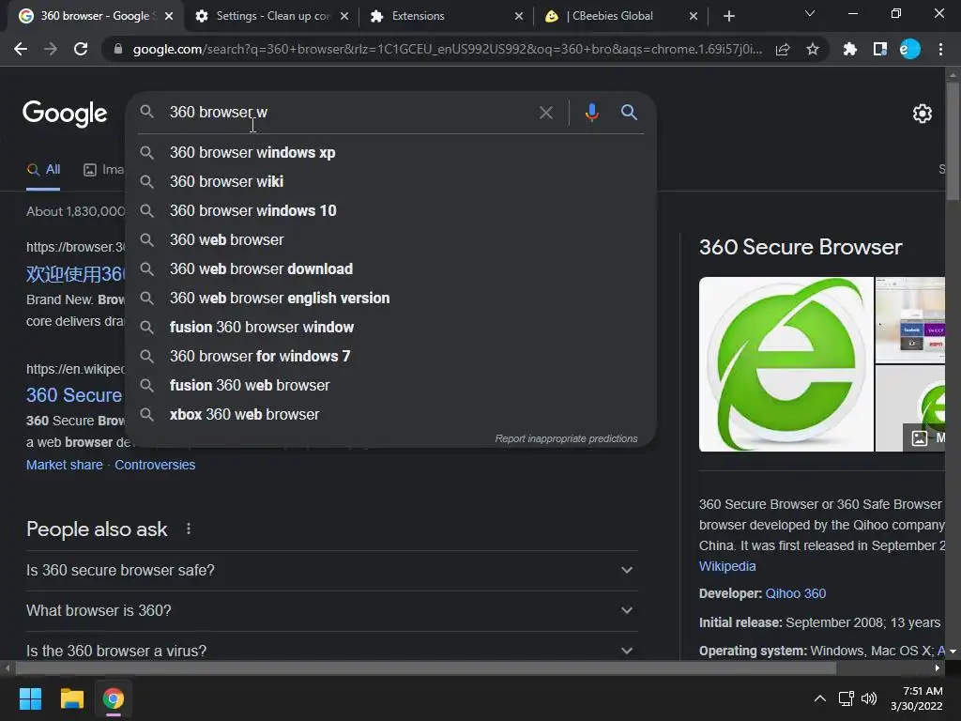The height and width of the screenshot is (721, 961).
Task: Click the browser forward arrow
Action: point(51,49)
